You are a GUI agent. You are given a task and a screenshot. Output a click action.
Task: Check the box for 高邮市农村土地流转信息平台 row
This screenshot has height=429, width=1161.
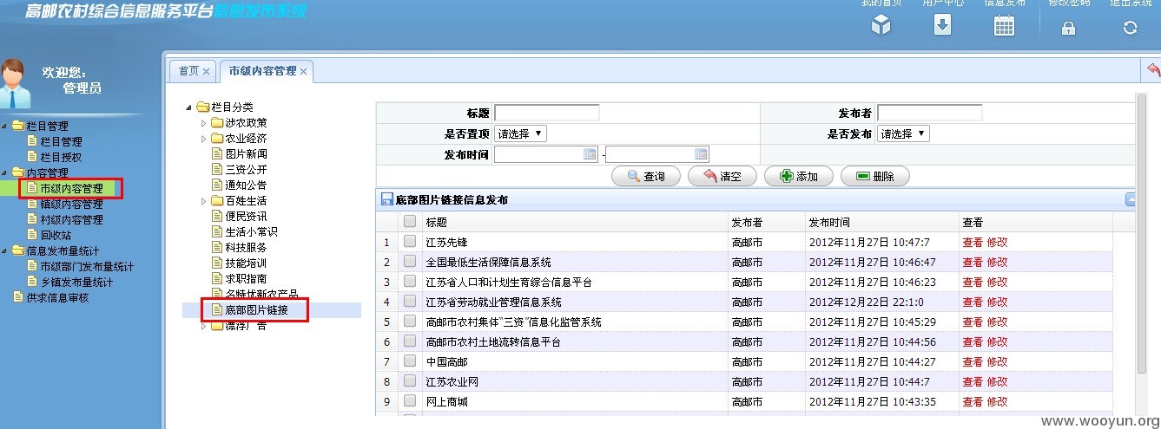[x=410, y=341]
